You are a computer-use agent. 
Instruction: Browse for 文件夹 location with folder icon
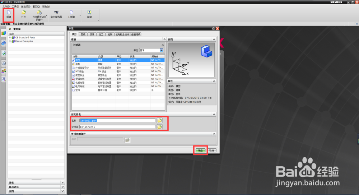click(160, 127)
